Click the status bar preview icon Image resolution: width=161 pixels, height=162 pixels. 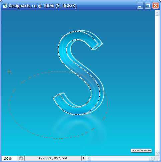tap(21, 158)
